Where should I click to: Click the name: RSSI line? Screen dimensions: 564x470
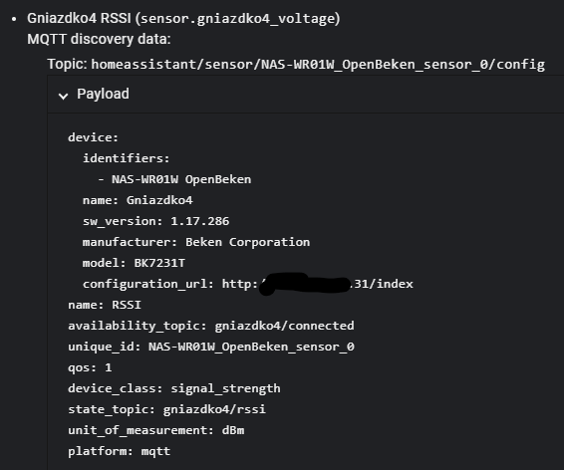[105, 305]
